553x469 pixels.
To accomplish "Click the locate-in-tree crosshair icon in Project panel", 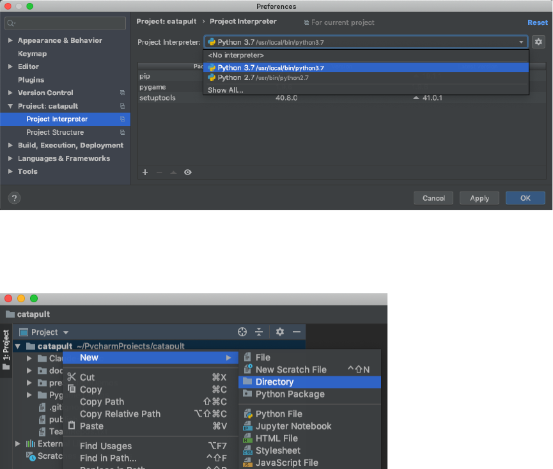I will click(x=242, y=332).
